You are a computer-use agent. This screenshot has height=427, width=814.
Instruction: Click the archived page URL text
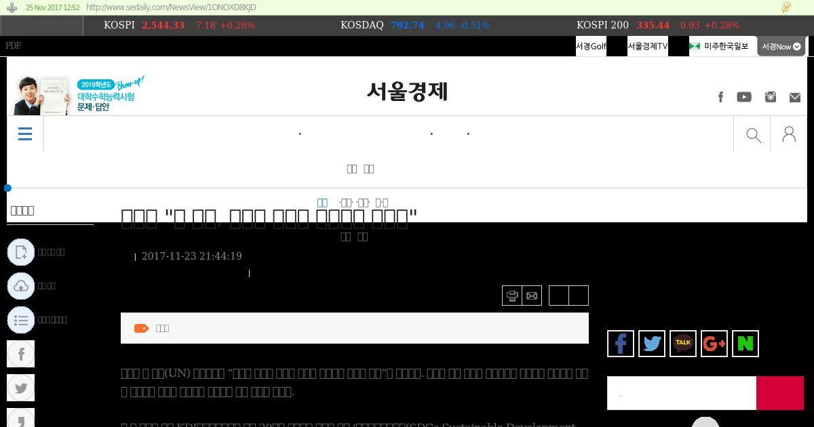[x=172, y=7]
